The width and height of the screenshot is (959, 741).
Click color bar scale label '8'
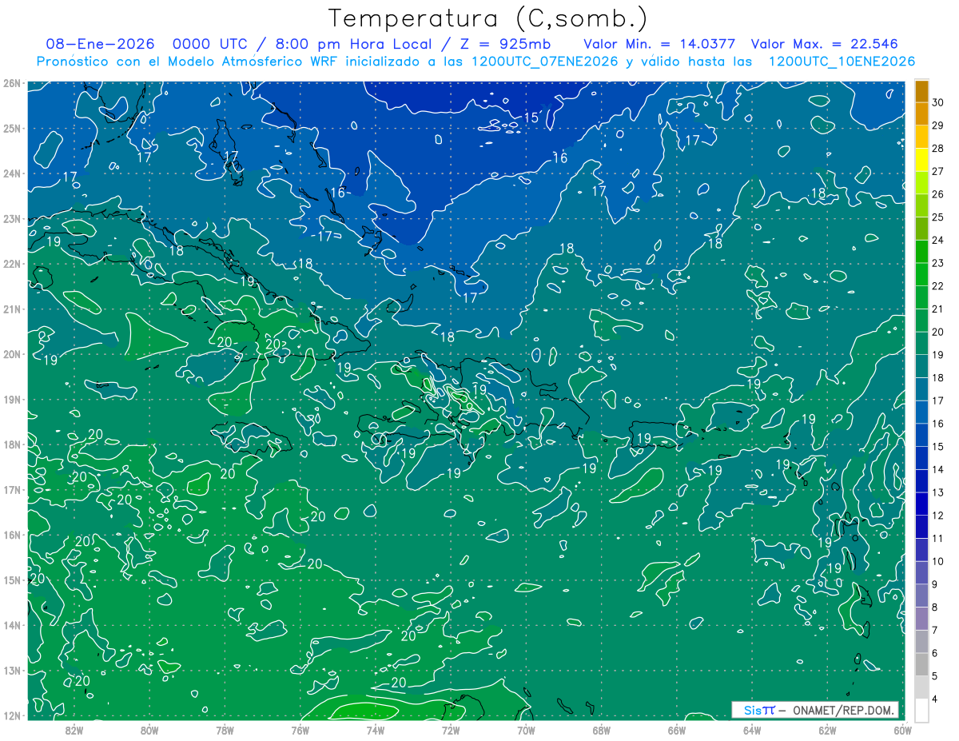936,608
